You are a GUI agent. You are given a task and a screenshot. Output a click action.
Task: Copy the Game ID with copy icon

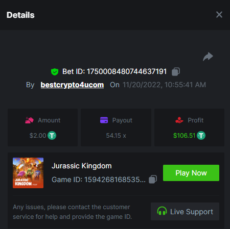pyautogui.click(x=153, y=180)
